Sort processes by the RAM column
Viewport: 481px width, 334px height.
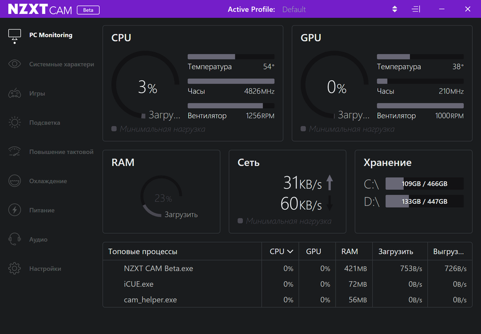pos(349,252)
